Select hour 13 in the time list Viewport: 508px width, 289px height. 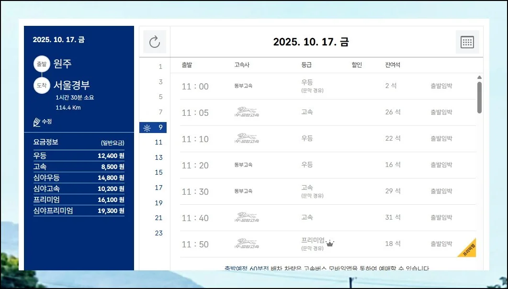coord(158,157)
